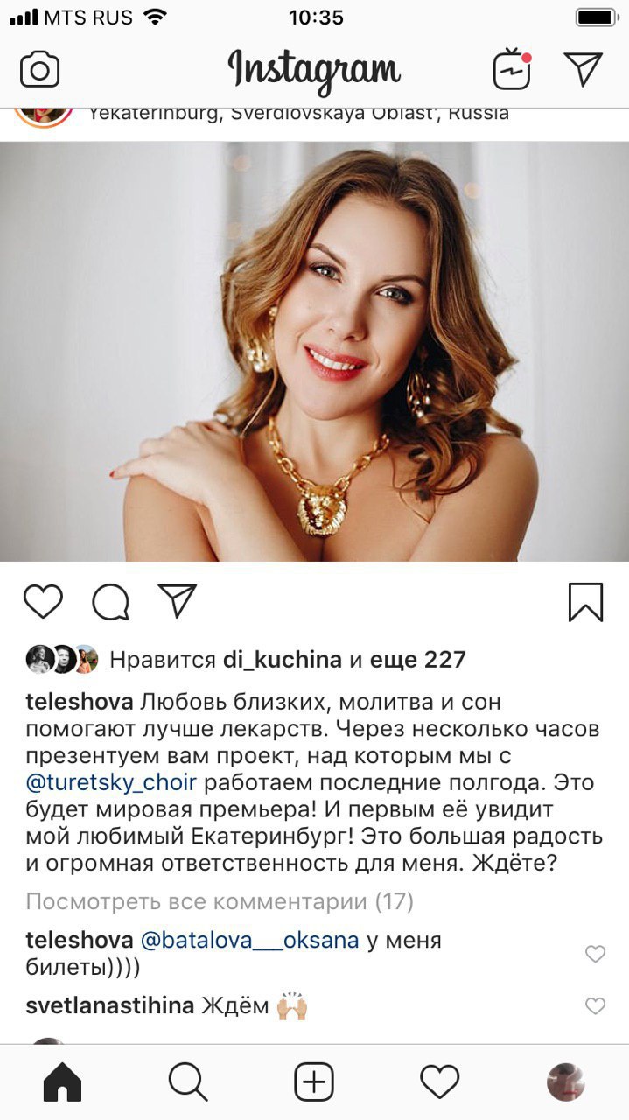
Task: Open direct messages paper plane icon
Action: pos(584,69)
